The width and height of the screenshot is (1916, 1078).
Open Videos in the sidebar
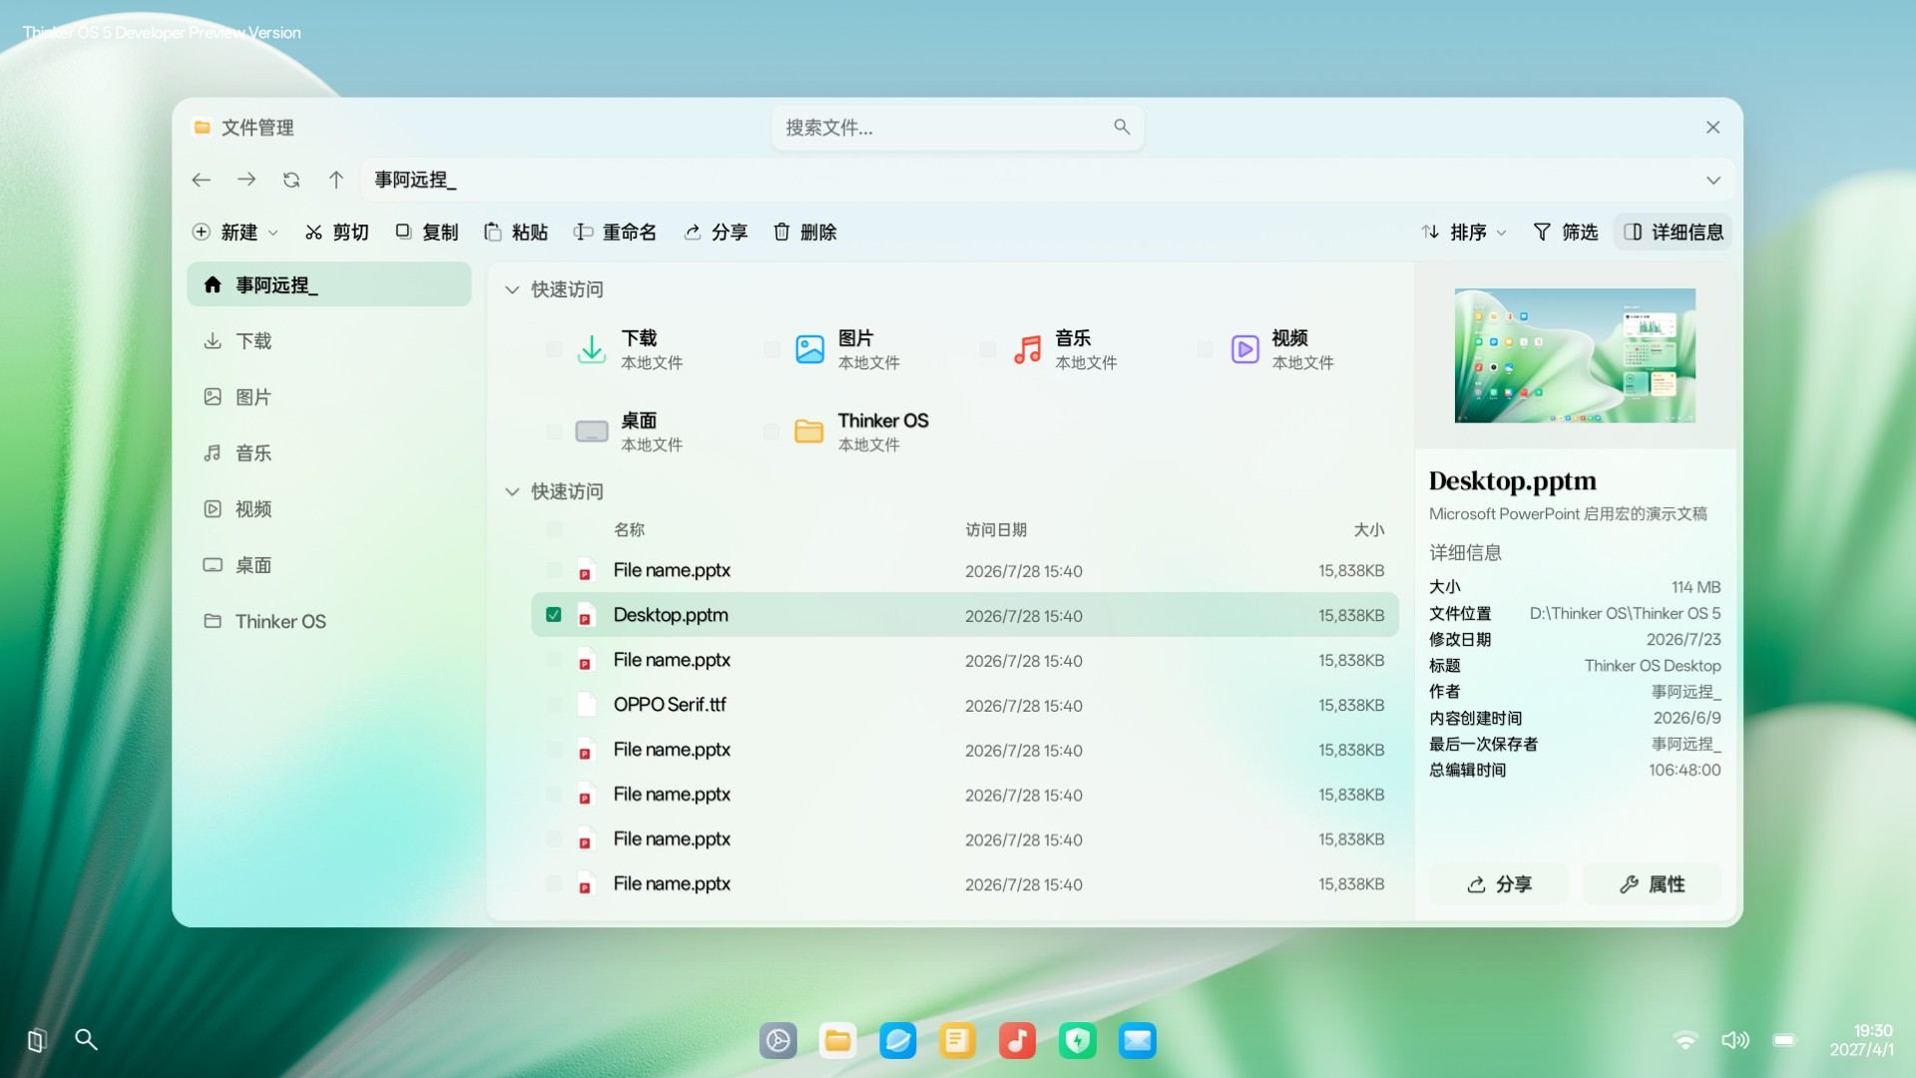[x=329, y=508]
